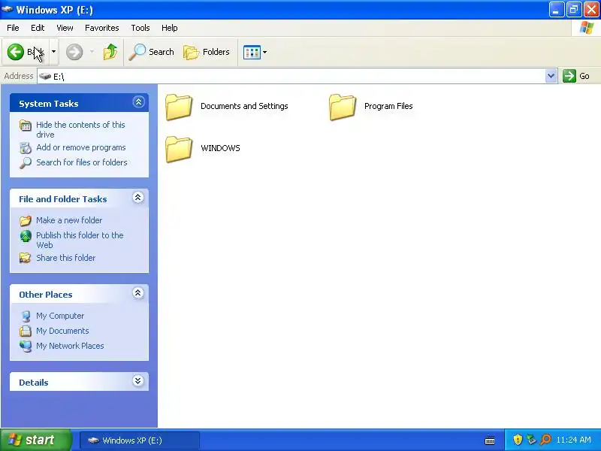
Task: Open the Views icon button
Action: pos(252,52)
